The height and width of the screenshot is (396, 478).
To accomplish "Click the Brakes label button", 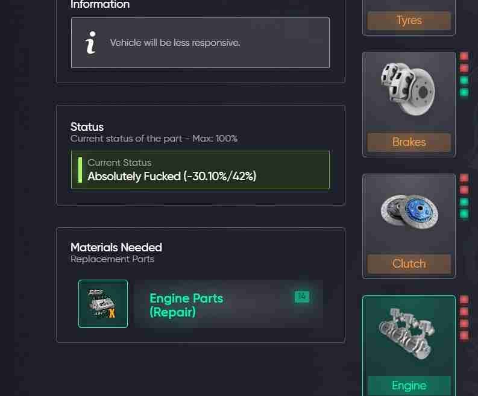I will (409, 142).
